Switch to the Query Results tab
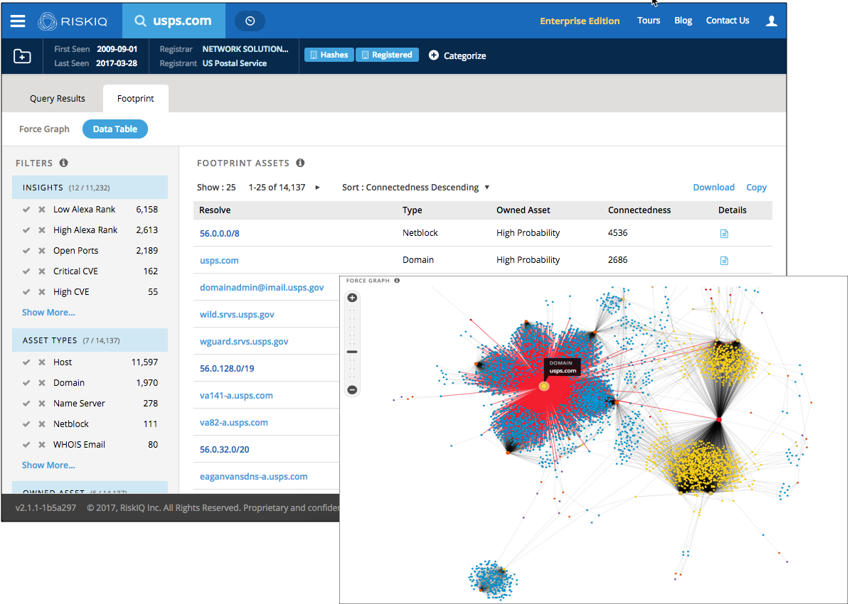Image resolution: width=862 pixels, height=604 pixels. pyautogui.click(x=58, y=99)
